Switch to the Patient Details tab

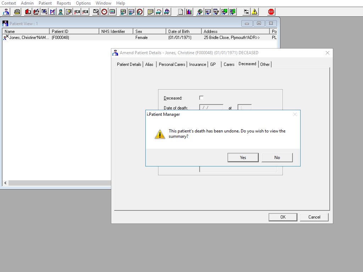point(129,64)
